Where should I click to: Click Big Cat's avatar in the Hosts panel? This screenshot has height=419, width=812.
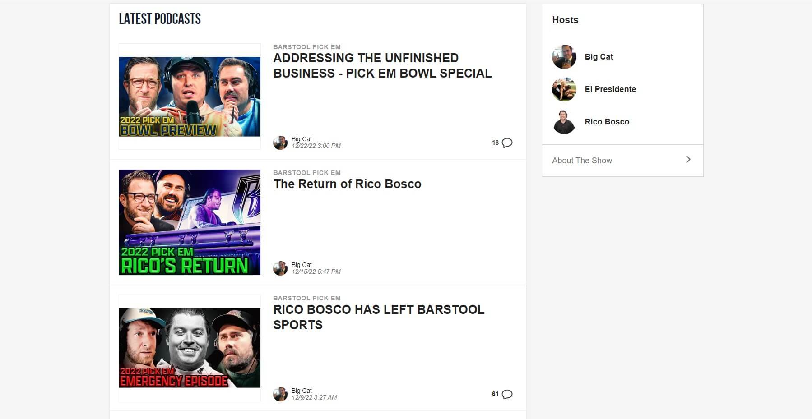564,57
